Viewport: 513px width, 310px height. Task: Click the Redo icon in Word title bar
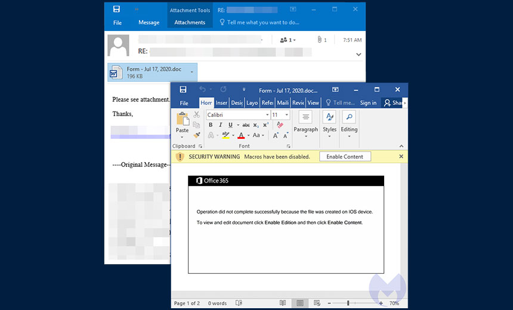tap(224, 89)
